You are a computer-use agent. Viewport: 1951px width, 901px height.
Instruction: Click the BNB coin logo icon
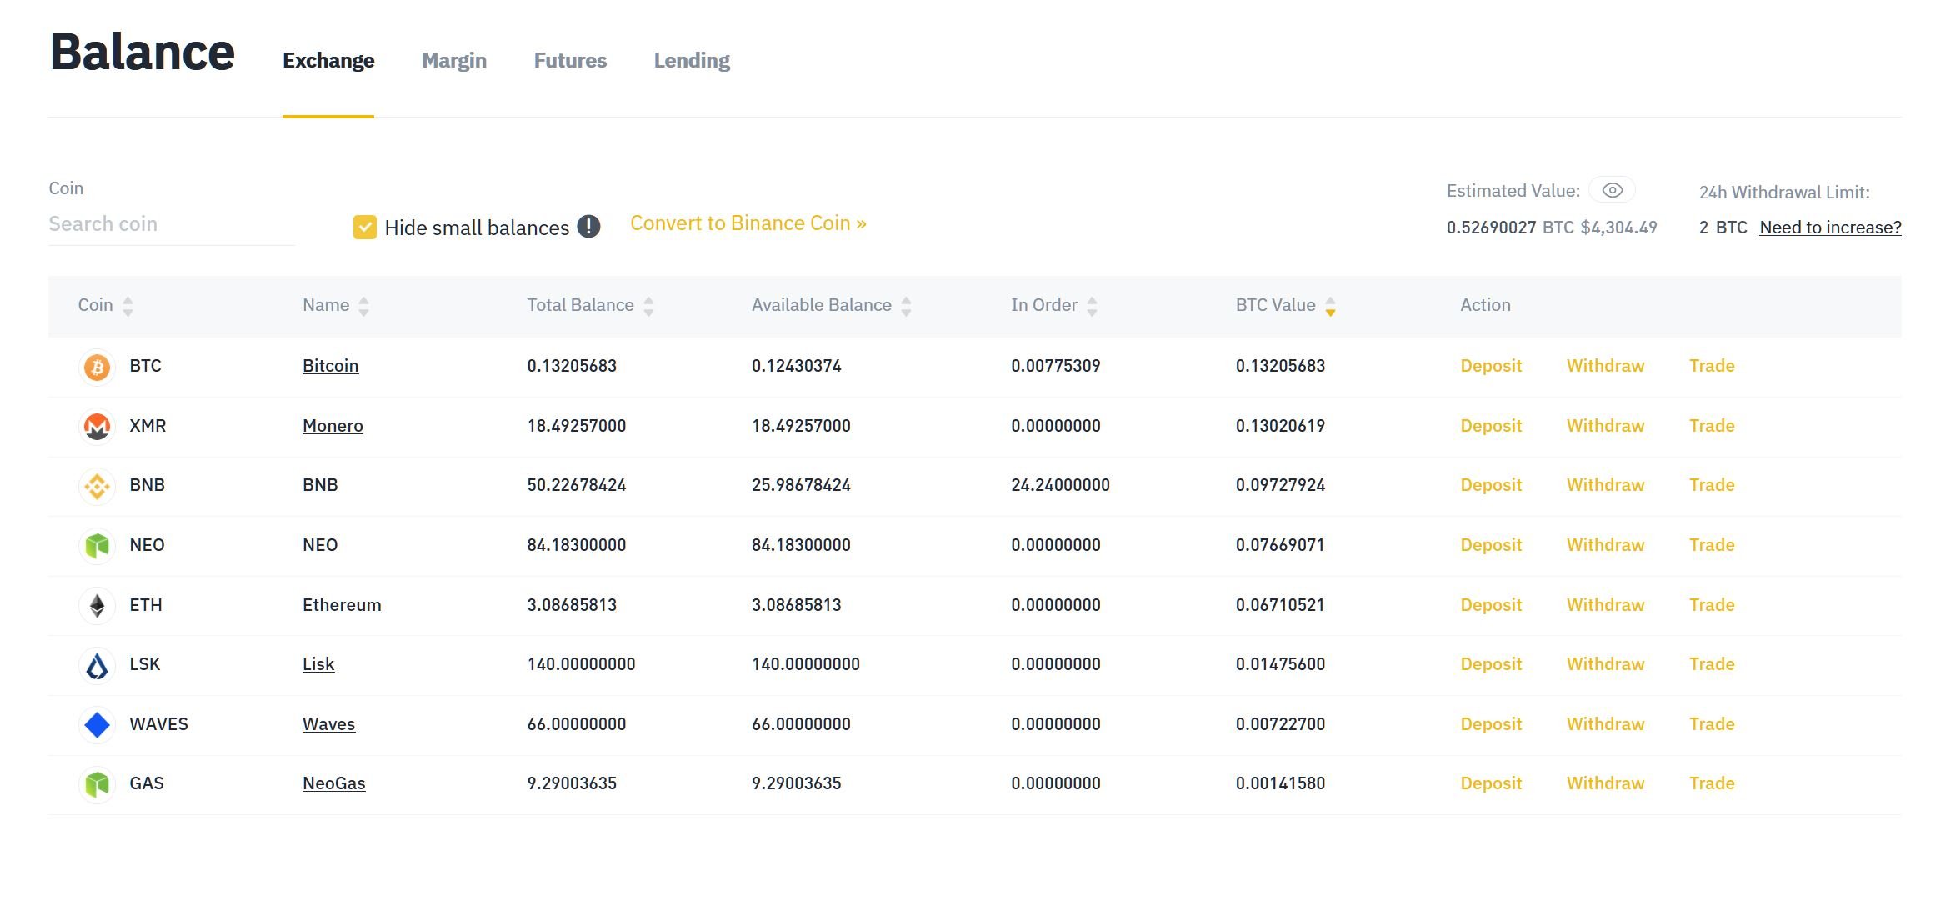[x=97, y=486]
